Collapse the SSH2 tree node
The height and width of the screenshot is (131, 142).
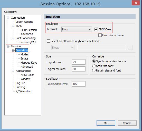click(x=13, y=26)
